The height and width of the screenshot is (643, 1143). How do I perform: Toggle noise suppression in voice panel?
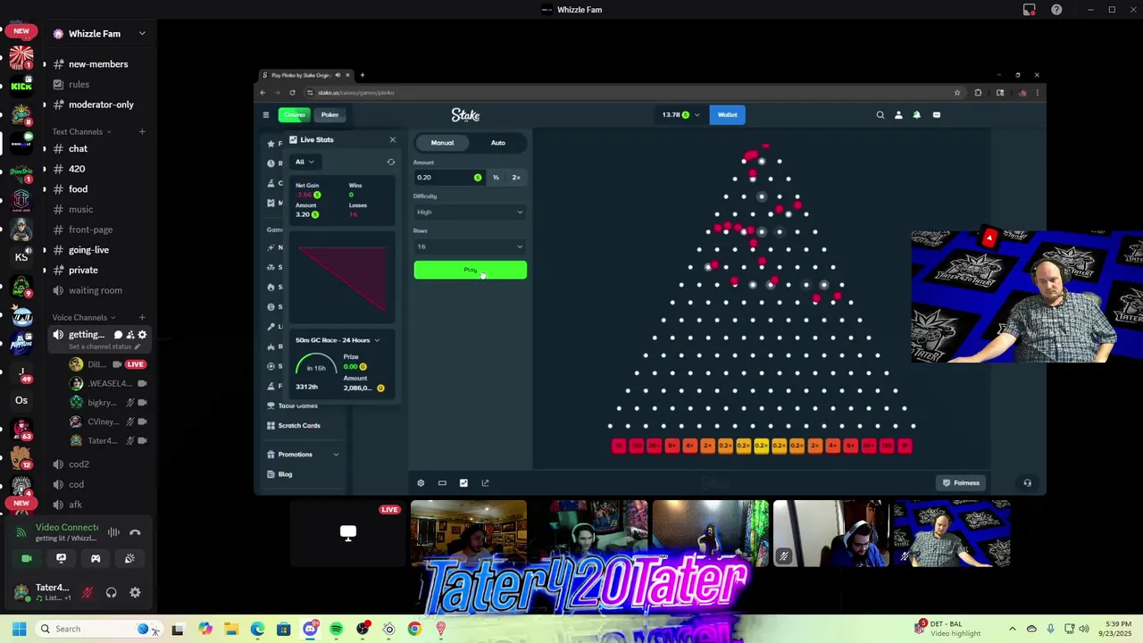pyautogui.click(x=113, y=532)
